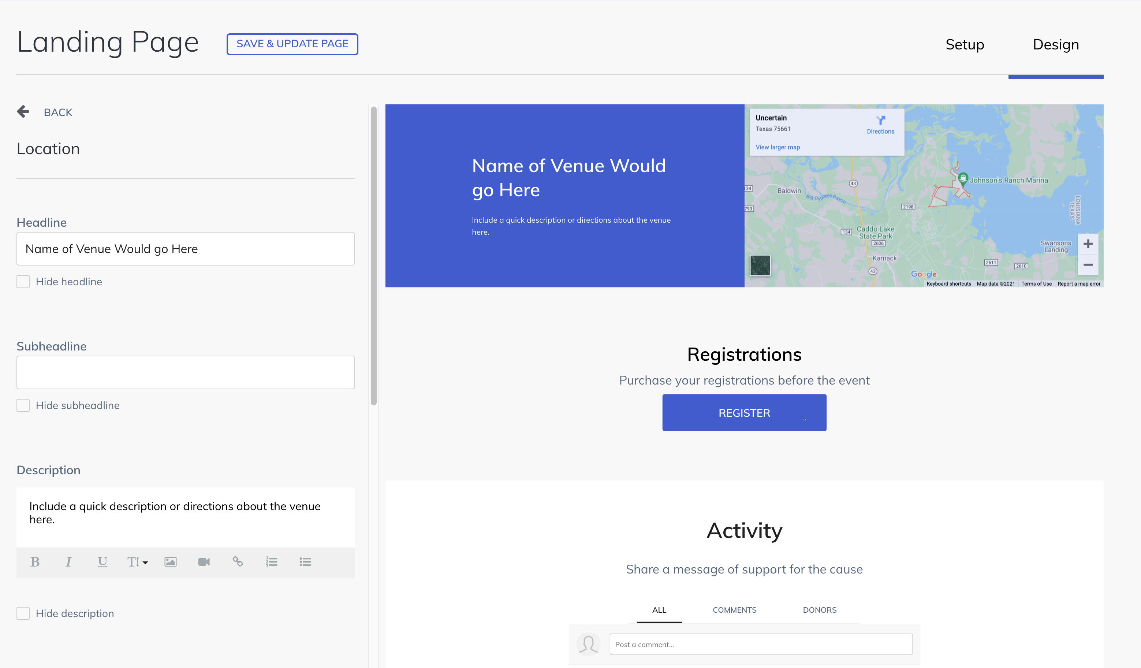The image size is (1141, 668).
Task: Check the Hide description checkbox
Action: coord(23,614)
